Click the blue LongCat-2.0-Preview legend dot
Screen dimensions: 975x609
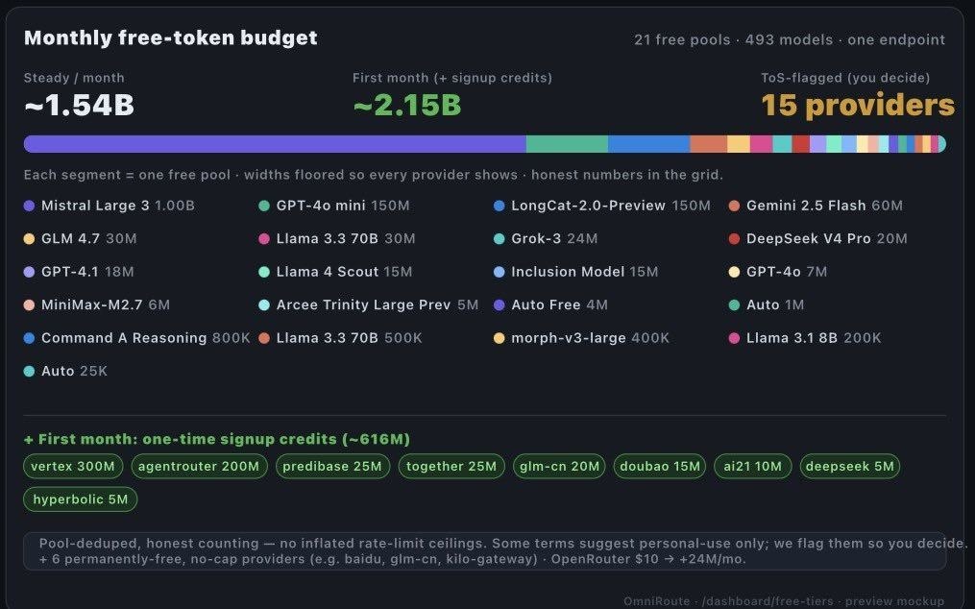(499, 206)
